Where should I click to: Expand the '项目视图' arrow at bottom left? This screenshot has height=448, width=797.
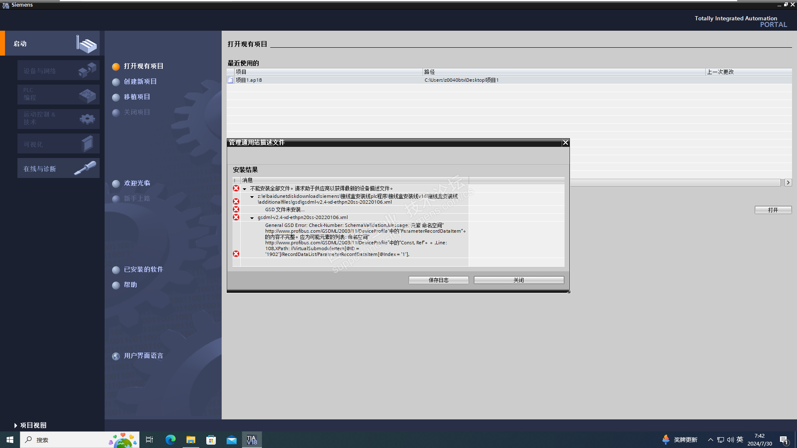point(15,426)
